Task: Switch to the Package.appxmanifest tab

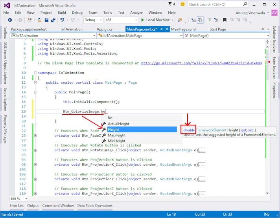Action: [x=29, y=29]
